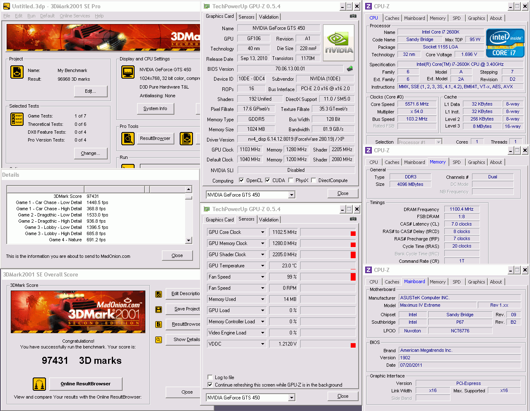Toggle the CUDA checkbox
Viewport: 530px width, 411px height.
click(x=267, y=180)
